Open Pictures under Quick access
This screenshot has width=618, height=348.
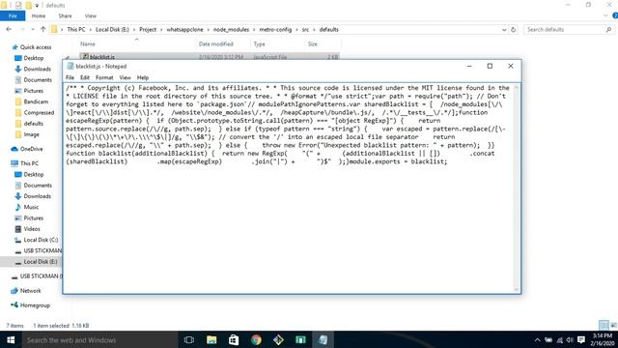[29, 91]
